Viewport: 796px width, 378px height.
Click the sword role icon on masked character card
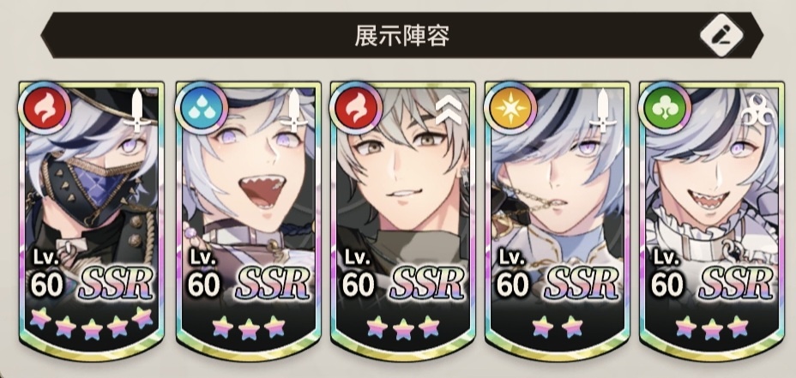click(137, 111)
